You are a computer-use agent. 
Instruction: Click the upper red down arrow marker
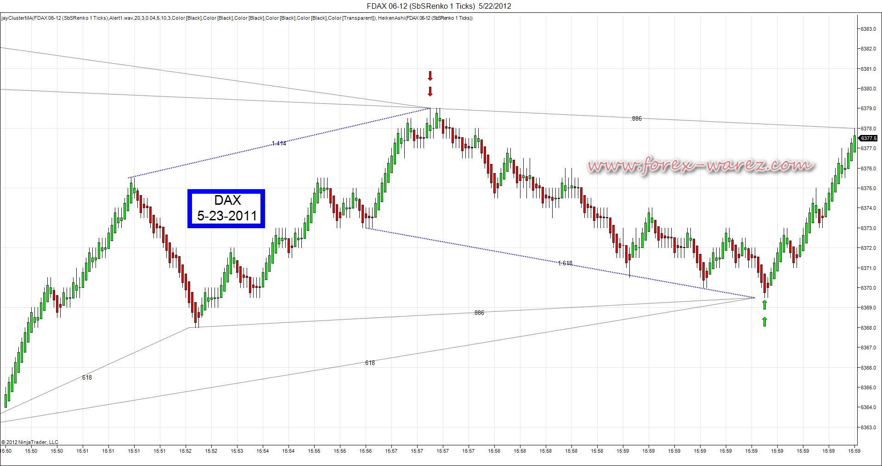(x=430, y=76)
